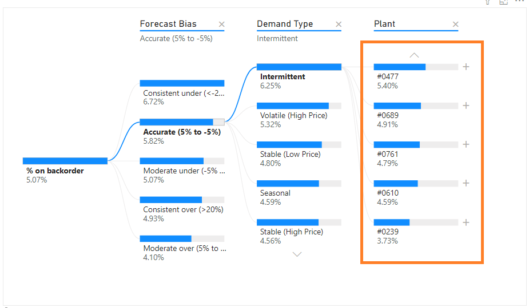The image size is (529, 308).
Task: Click the % on backorder root bar
Action: [65, 161]
